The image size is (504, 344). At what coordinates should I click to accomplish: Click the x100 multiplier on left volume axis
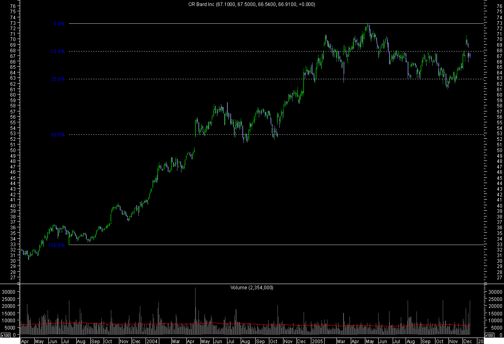click(5, 335)
